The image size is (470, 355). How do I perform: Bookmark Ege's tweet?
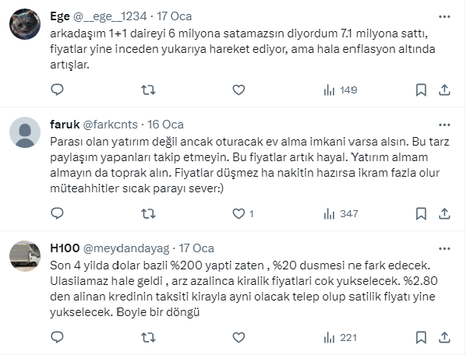421,90
